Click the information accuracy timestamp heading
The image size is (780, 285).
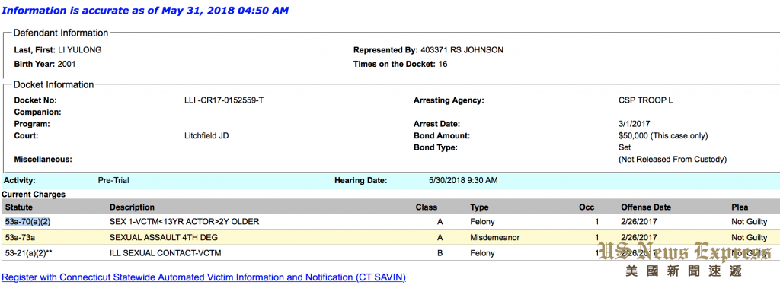click(x=145, y=11)
